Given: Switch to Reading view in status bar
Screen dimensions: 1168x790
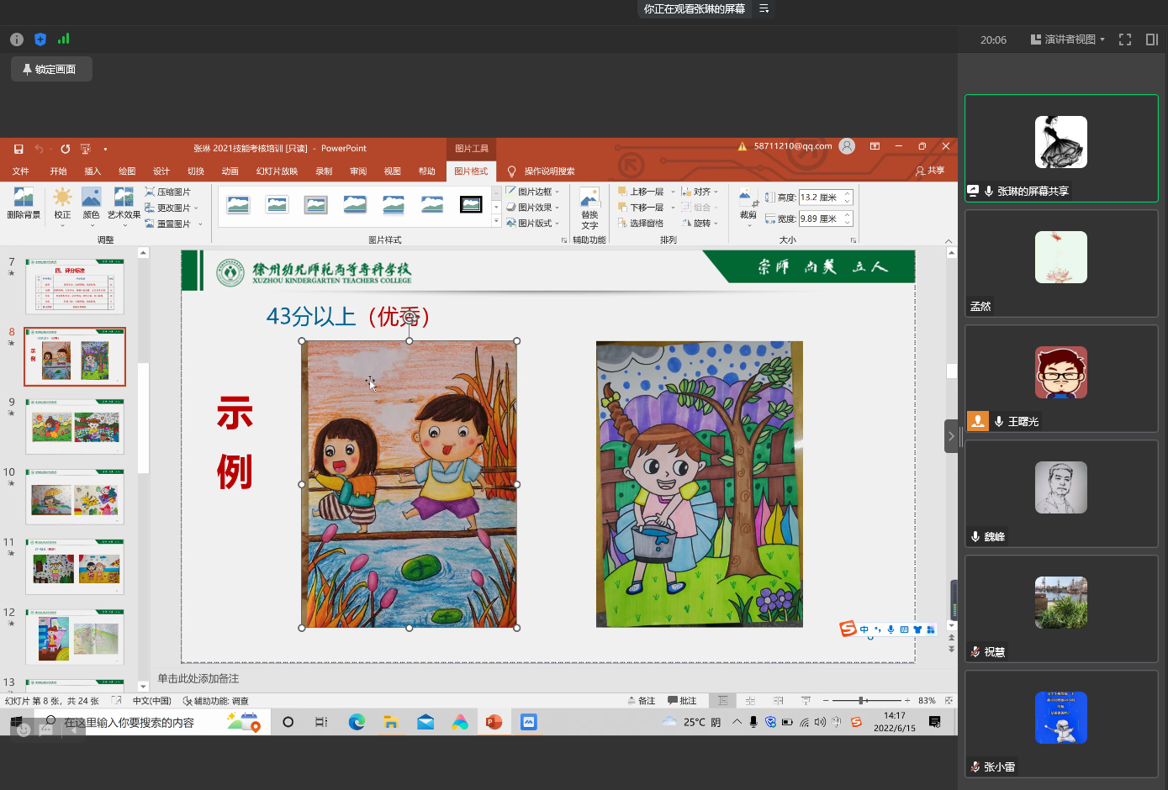Looking at the screenshot, I should pos(778,700).
